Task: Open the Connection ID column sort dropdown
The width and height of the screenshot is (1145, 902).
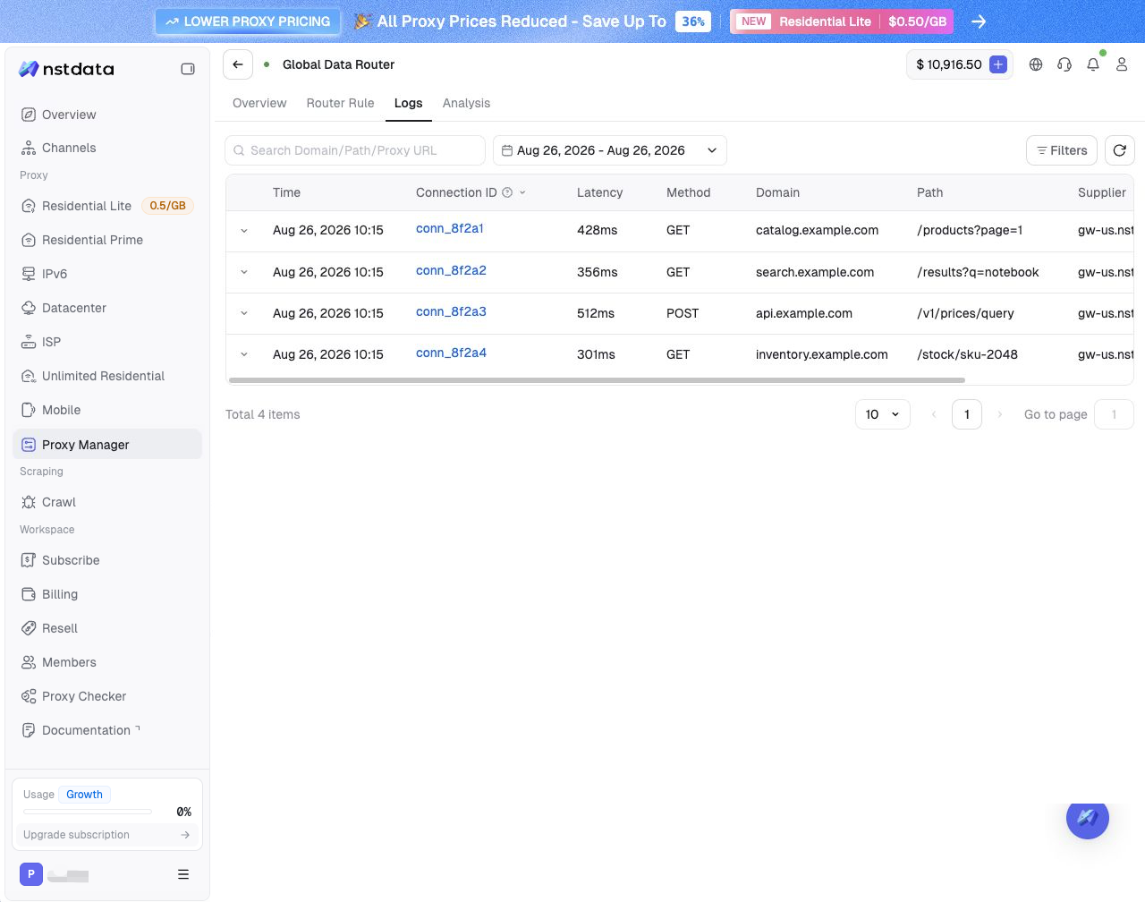Action: pyautogui.click(x=522, y=192)
